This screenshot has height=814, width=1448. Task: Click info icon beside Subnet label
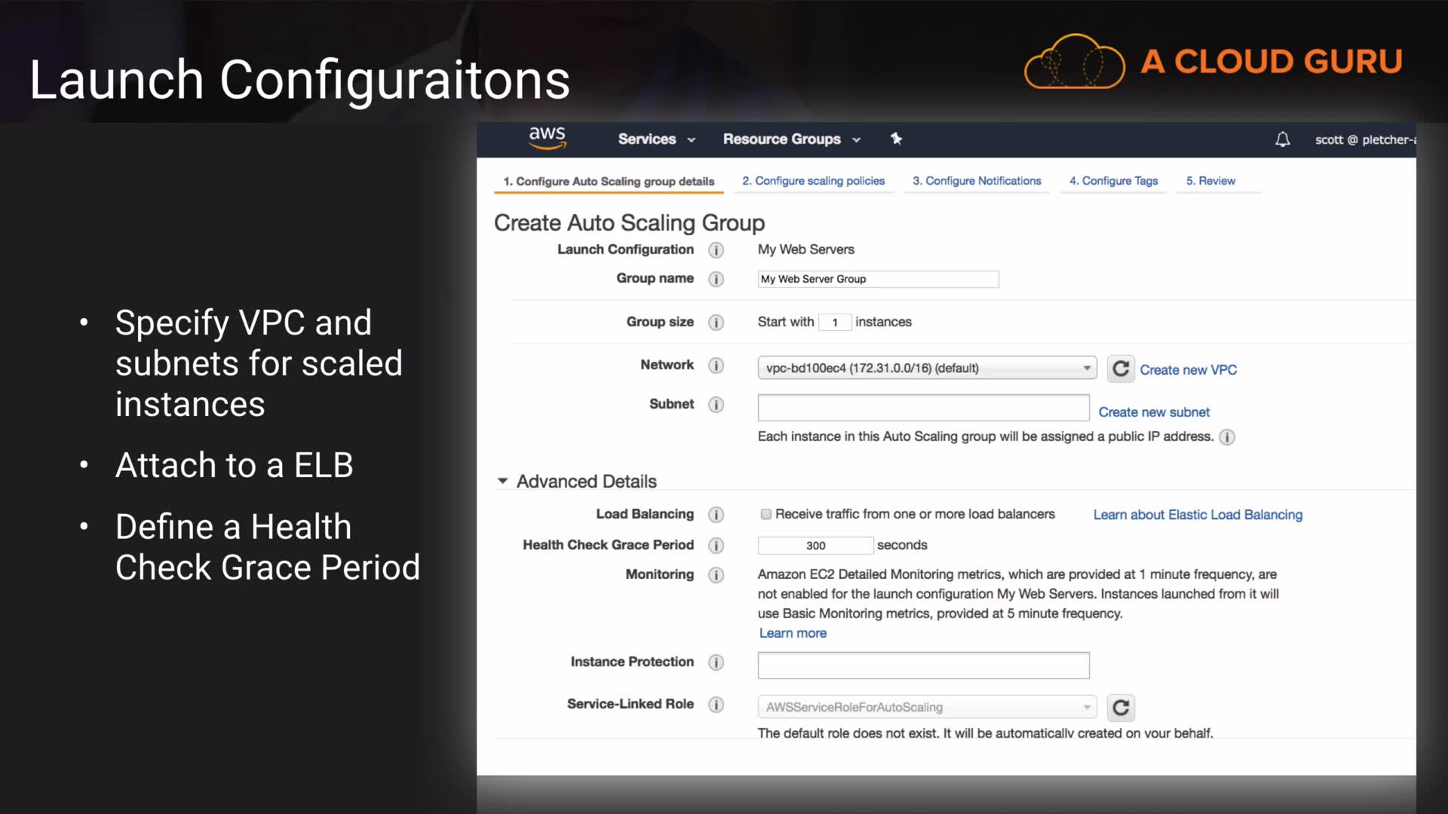coord(716,405)
